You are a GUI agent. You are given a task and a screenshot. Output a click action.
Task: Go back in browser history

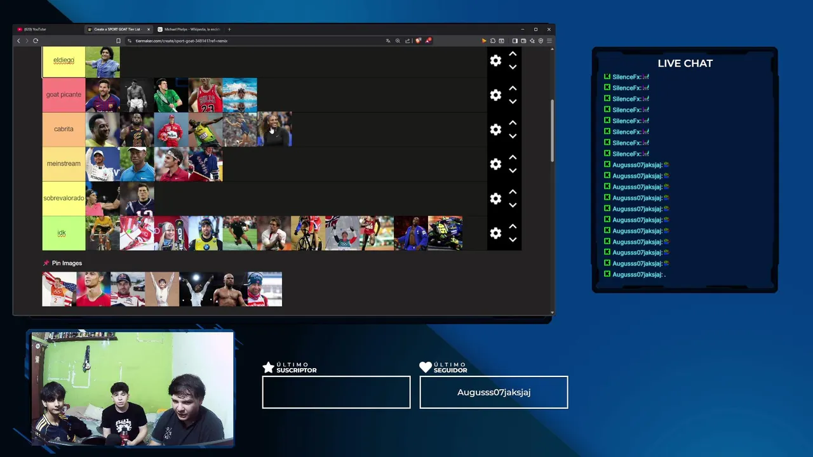click(x=18, y=41)
